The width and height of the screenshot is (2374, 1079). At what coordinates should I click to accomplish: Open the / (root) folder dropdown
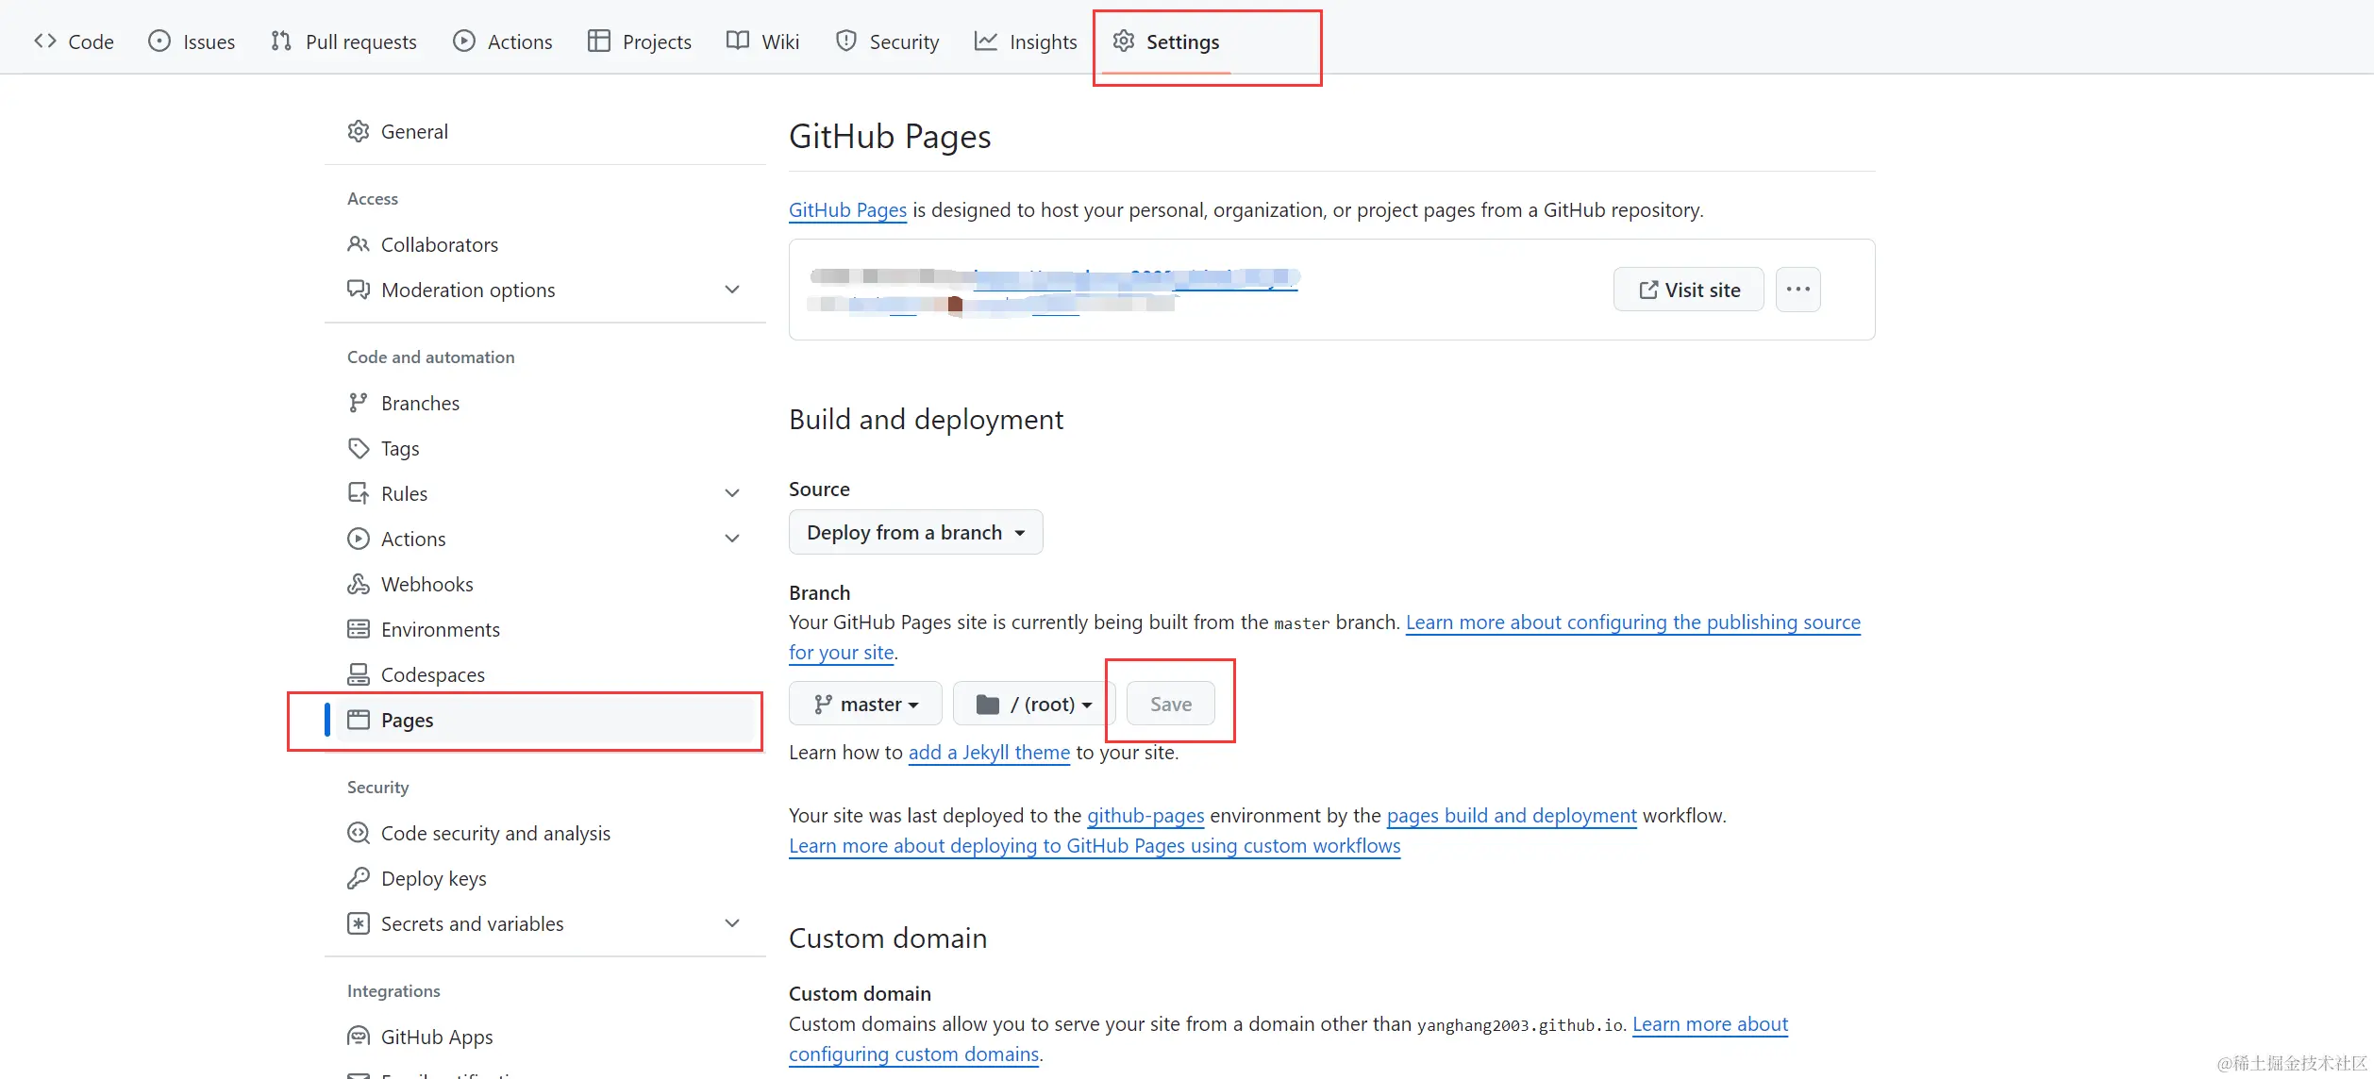point(1034,705)
